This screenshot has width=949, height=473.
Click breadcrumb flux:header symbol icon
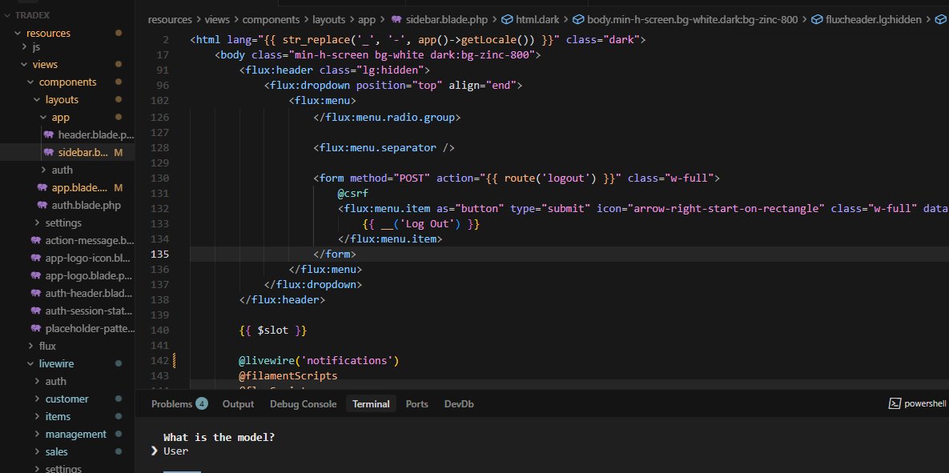pyautogui.click(x=818, y=19)
